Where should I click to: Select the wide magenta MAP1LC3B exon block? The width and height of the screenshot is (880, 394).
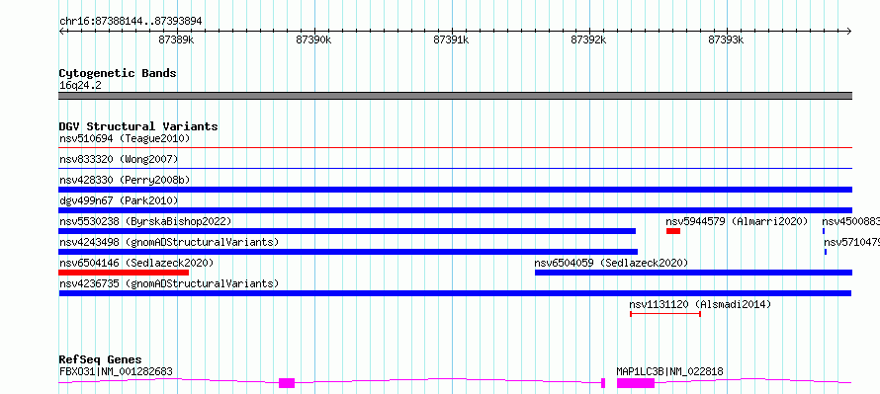coord(636,383)
